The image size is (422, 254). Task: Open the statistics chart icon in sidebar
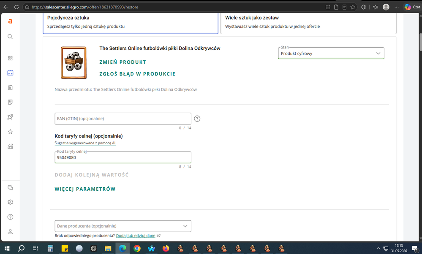(10, 146)
